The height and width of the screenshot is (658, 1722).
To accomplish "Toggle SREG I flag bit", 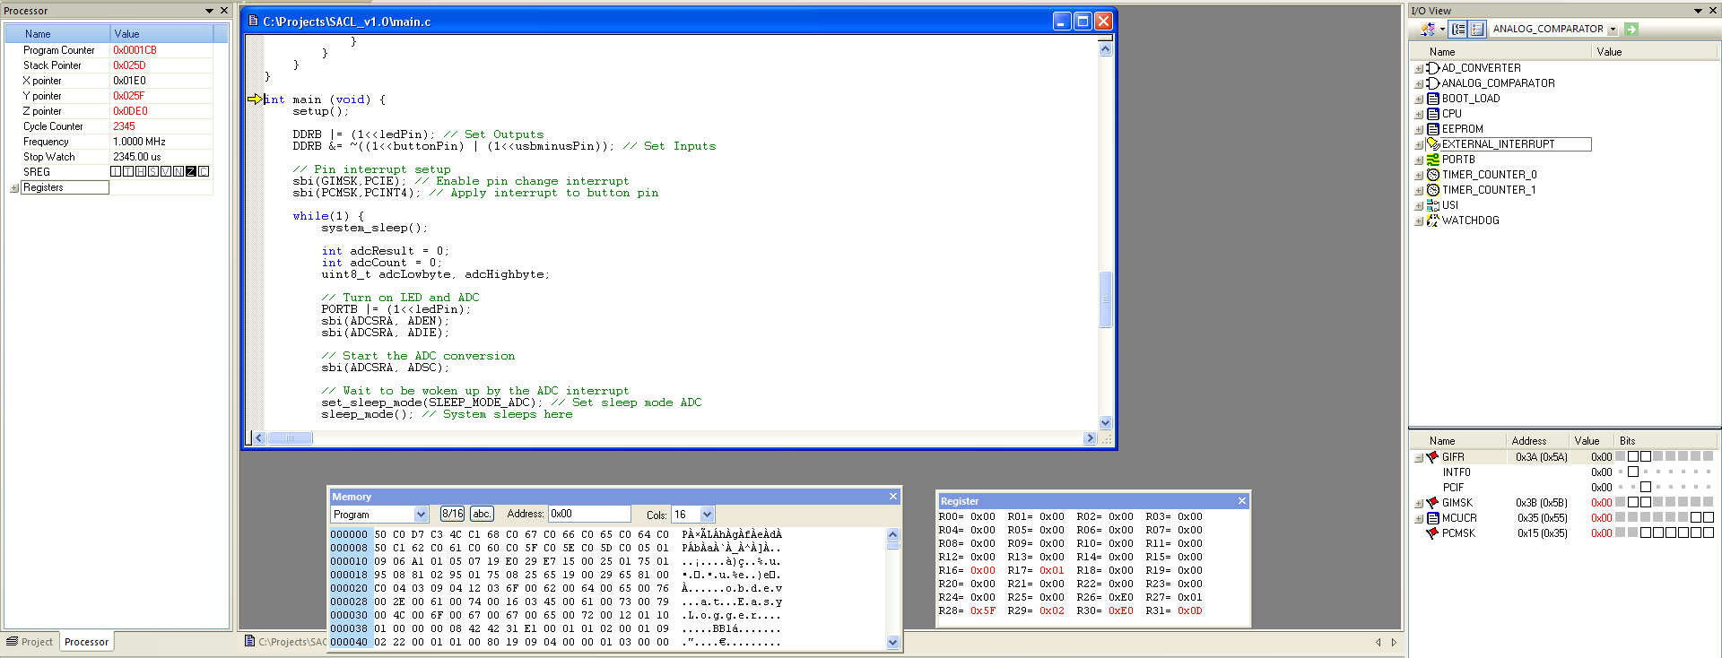I will [x=116, y=171].
